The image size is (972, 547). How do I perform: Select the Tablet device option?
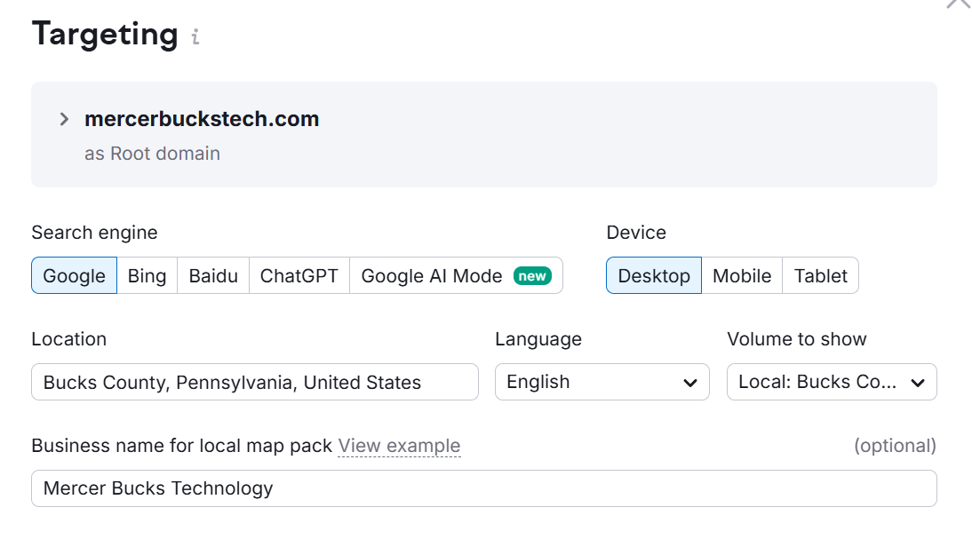(x=819, y=276)
